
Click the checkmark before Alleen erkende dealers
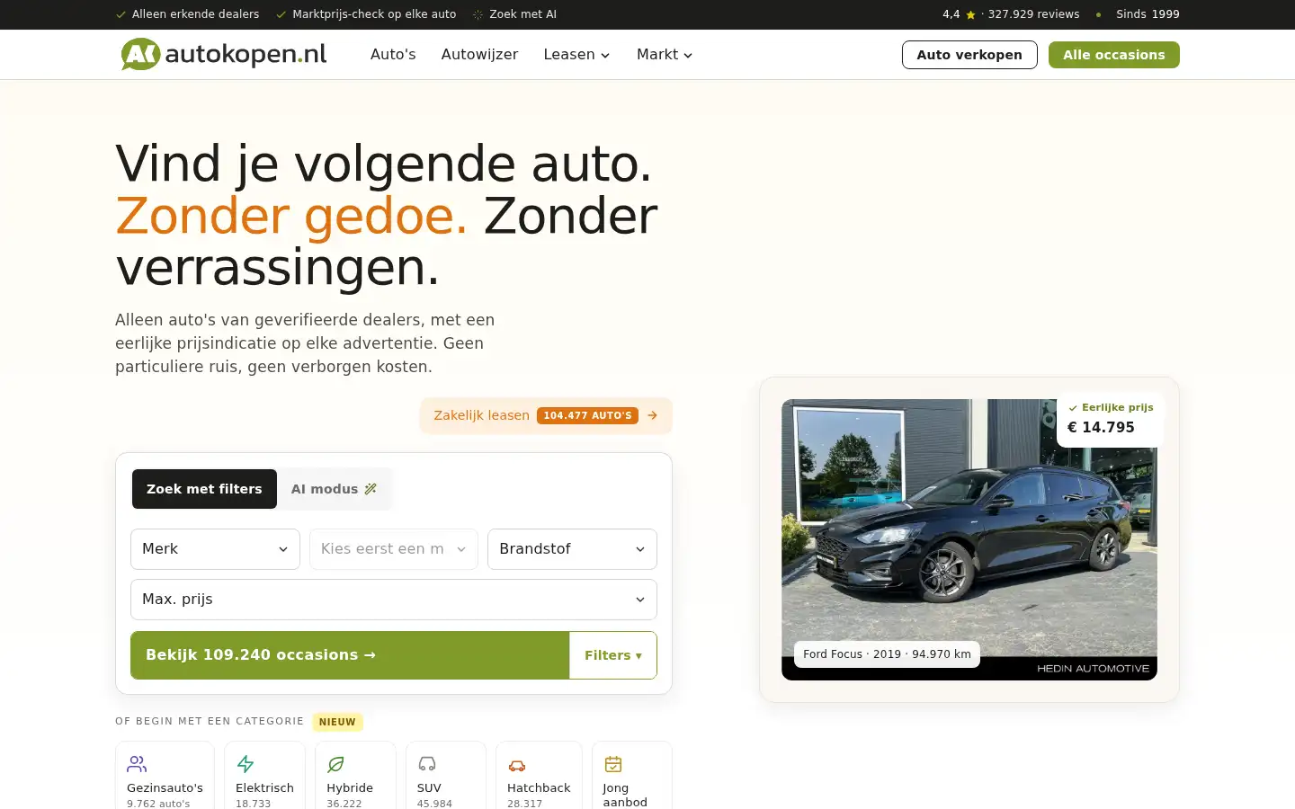121,14
